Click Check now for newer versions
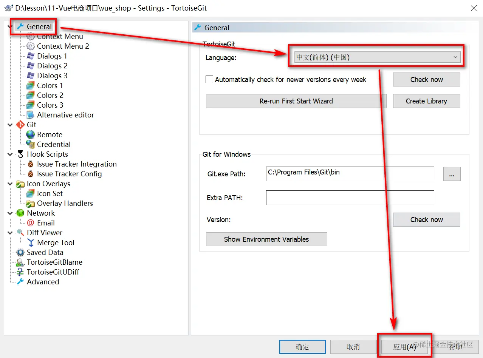483x358 pixels. [x=426, y=79]
